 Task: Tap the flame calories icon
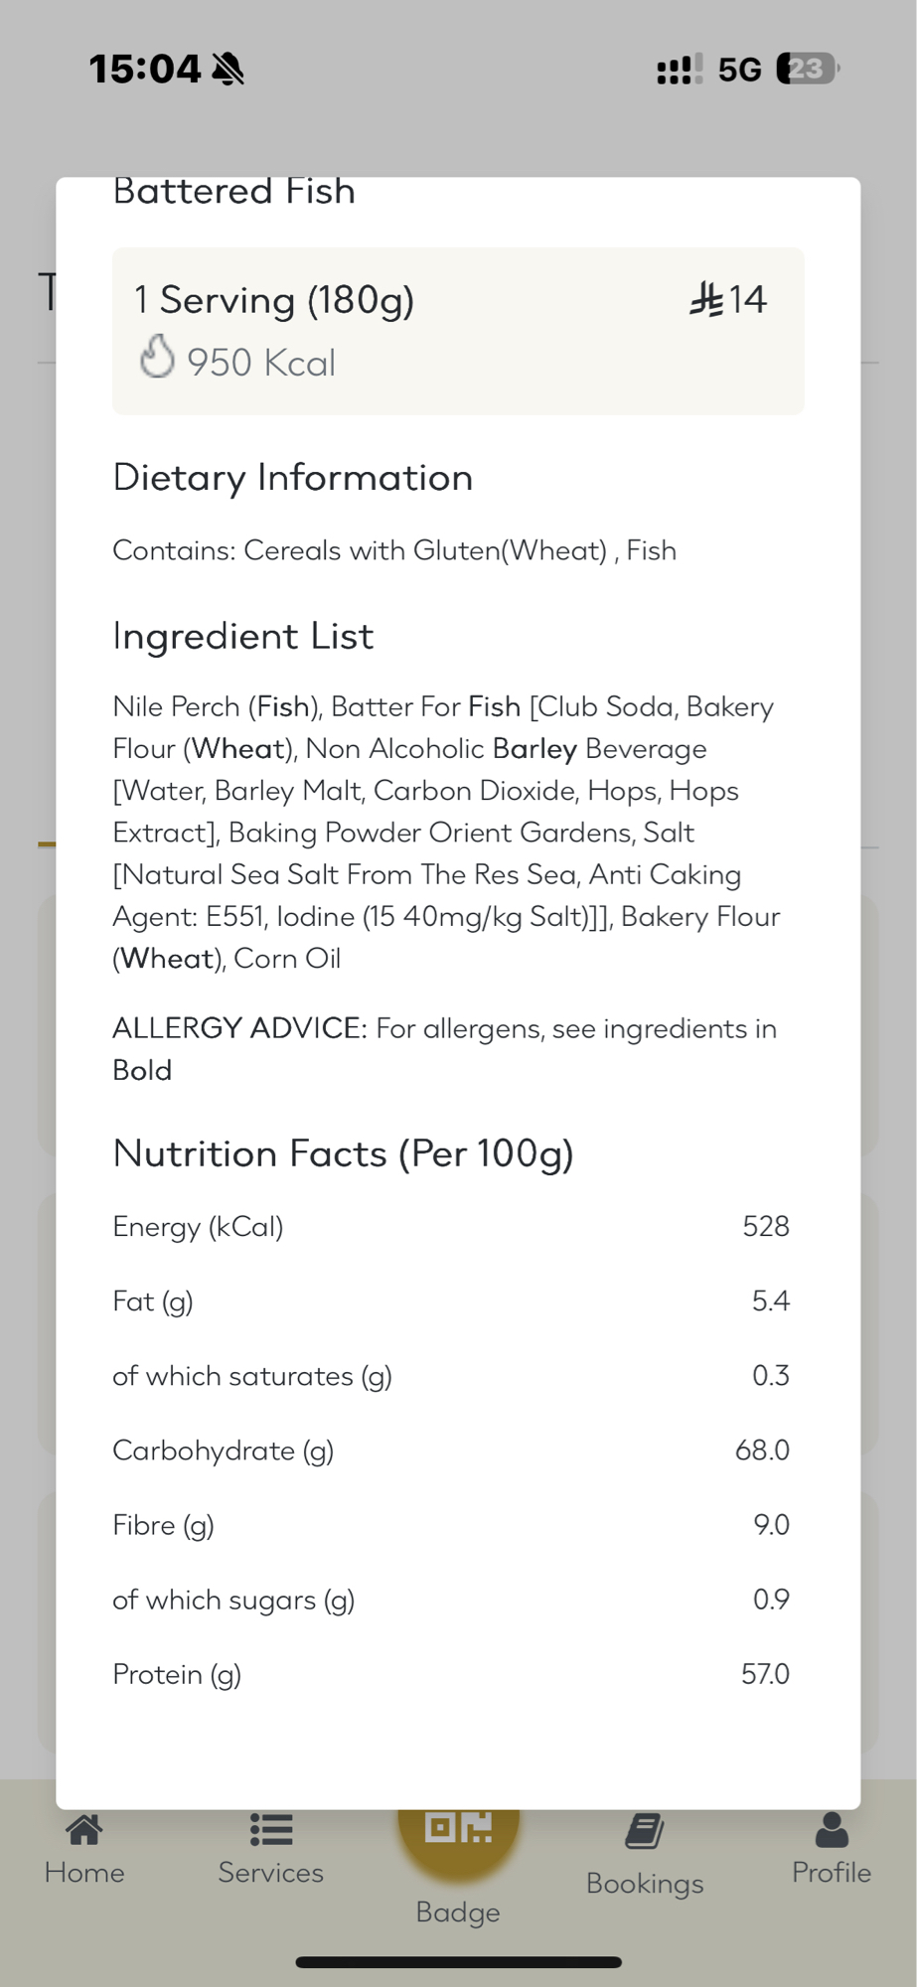pyautogui.click(x=157, y=357)
